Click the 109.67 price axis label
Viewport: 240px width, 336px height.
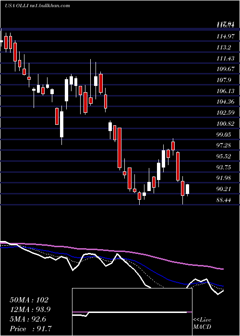click(x=226, y=69)
